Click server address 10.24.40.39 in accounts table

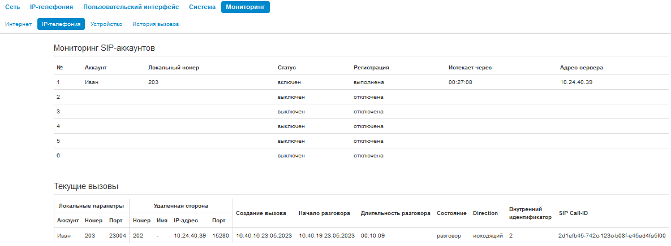pyautogui.click(x=576, y=82)
